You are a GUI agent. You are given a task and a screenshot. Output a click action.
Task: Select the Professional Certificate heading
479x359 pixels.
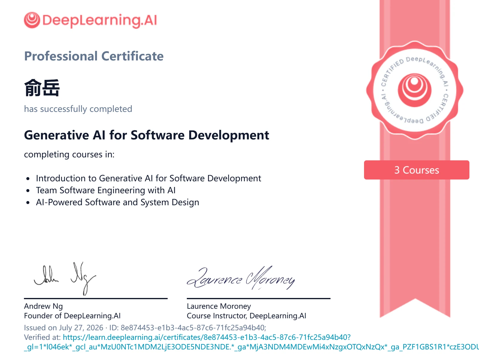tap(94, 56)
